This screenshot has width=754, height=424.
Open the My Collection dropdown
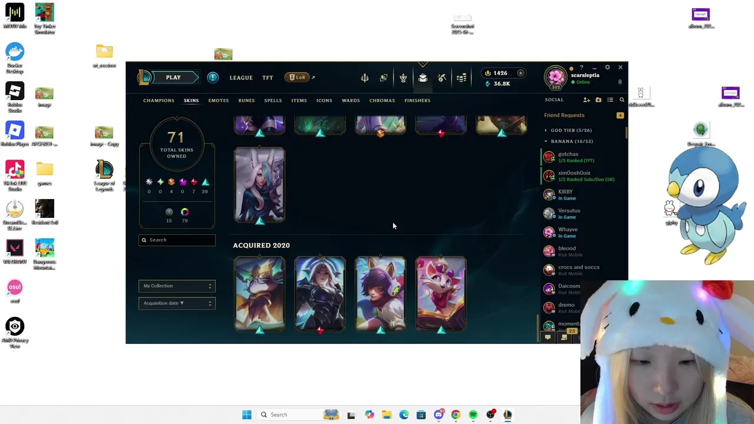pyautogui.click(x=177, y=286)
